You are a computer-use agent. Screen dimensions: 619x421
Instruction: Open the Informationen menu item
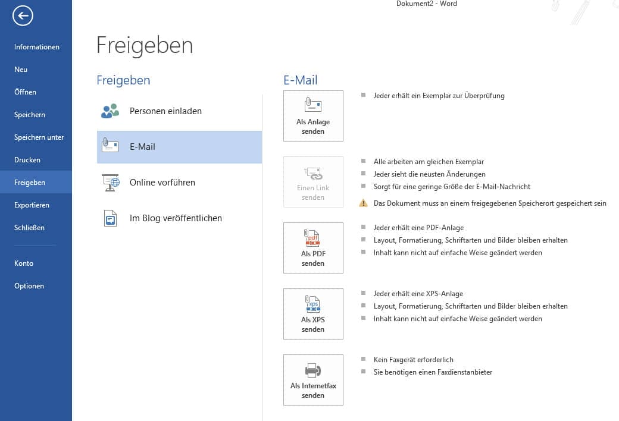tap(37, 47)
